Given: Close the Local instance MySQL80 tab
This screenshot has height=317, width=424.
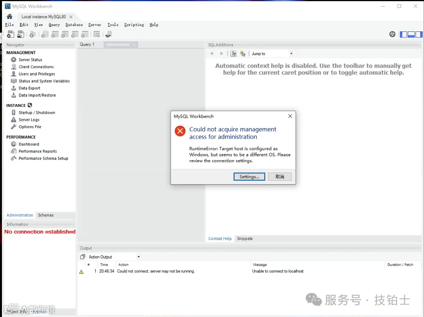Looking at the screenshot, I should click(x=71, y=17).
